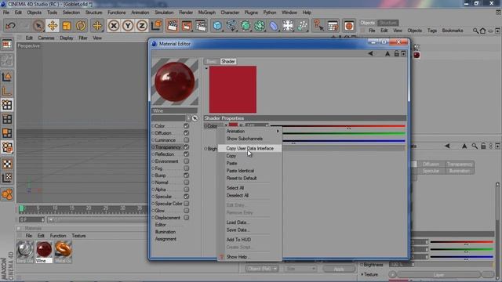
Task: Open the color mode dropdown arrow beside Color
Action: 226,125
